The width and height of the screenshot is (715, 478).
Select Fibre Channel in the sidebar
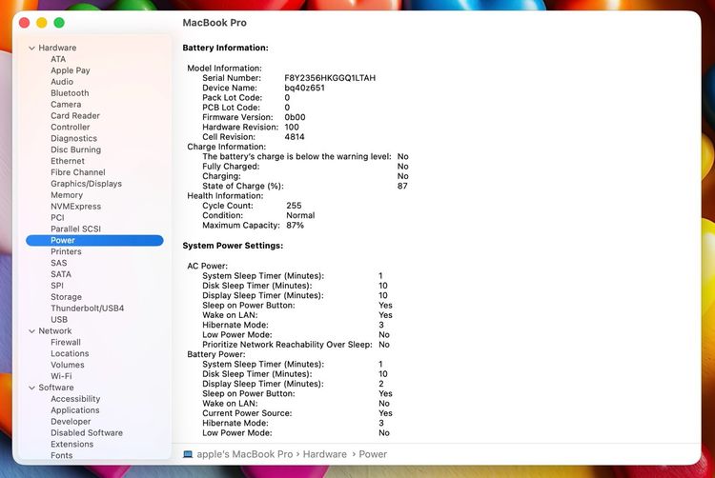pos(78,172)
